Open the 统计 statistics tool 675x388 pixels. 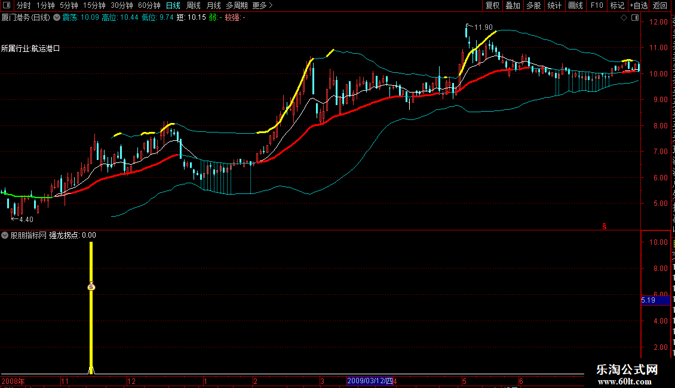[554, 5]
